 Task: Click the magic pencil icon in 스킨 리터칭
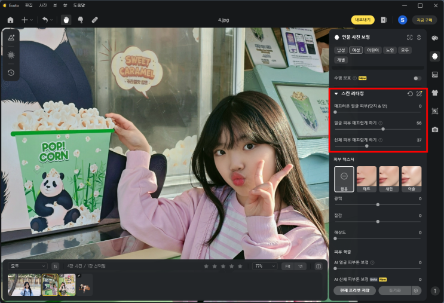click(x=419, y=94)
